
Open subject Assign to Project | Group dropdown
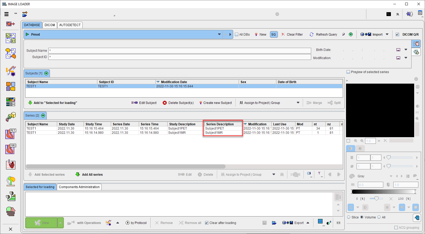(x=298, y=103)
